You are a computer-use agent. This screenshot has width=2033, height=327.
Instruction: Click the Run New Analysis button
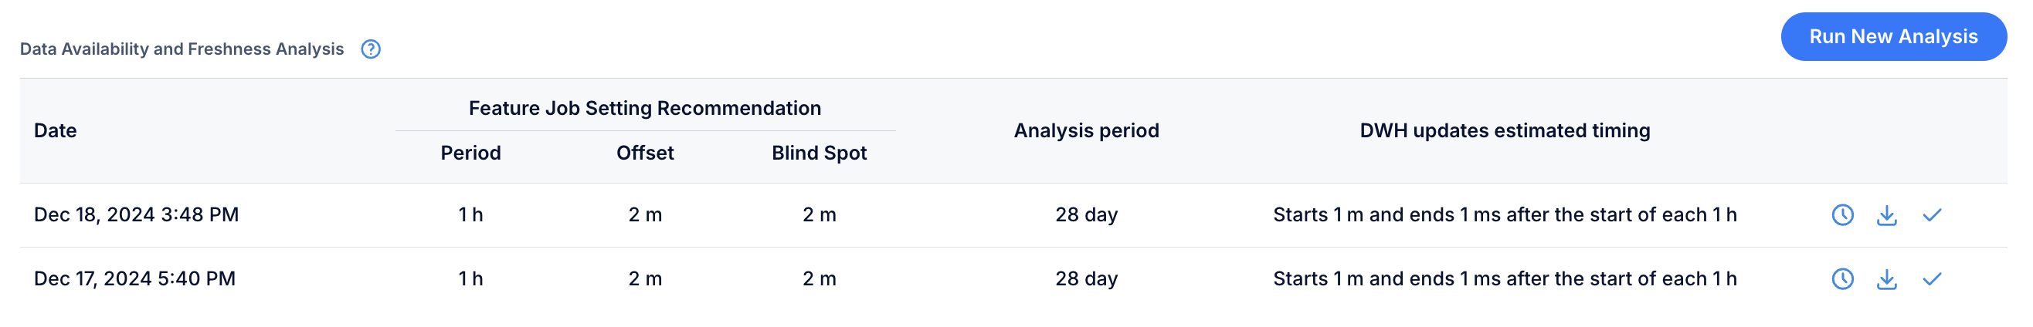pyautogui.click(x=1893, y=36)
